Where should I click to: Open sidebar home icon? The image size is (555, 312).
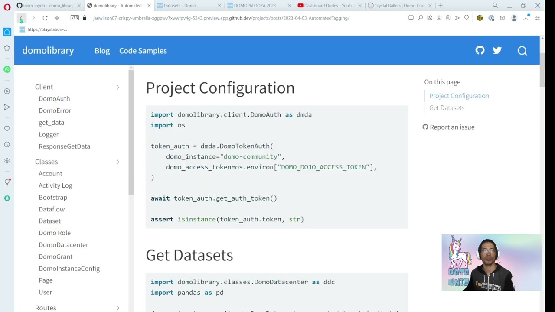7,32
